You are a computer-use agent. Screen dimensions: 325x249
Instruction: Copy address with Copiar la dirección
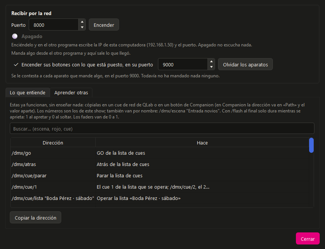tap(36, 218)
